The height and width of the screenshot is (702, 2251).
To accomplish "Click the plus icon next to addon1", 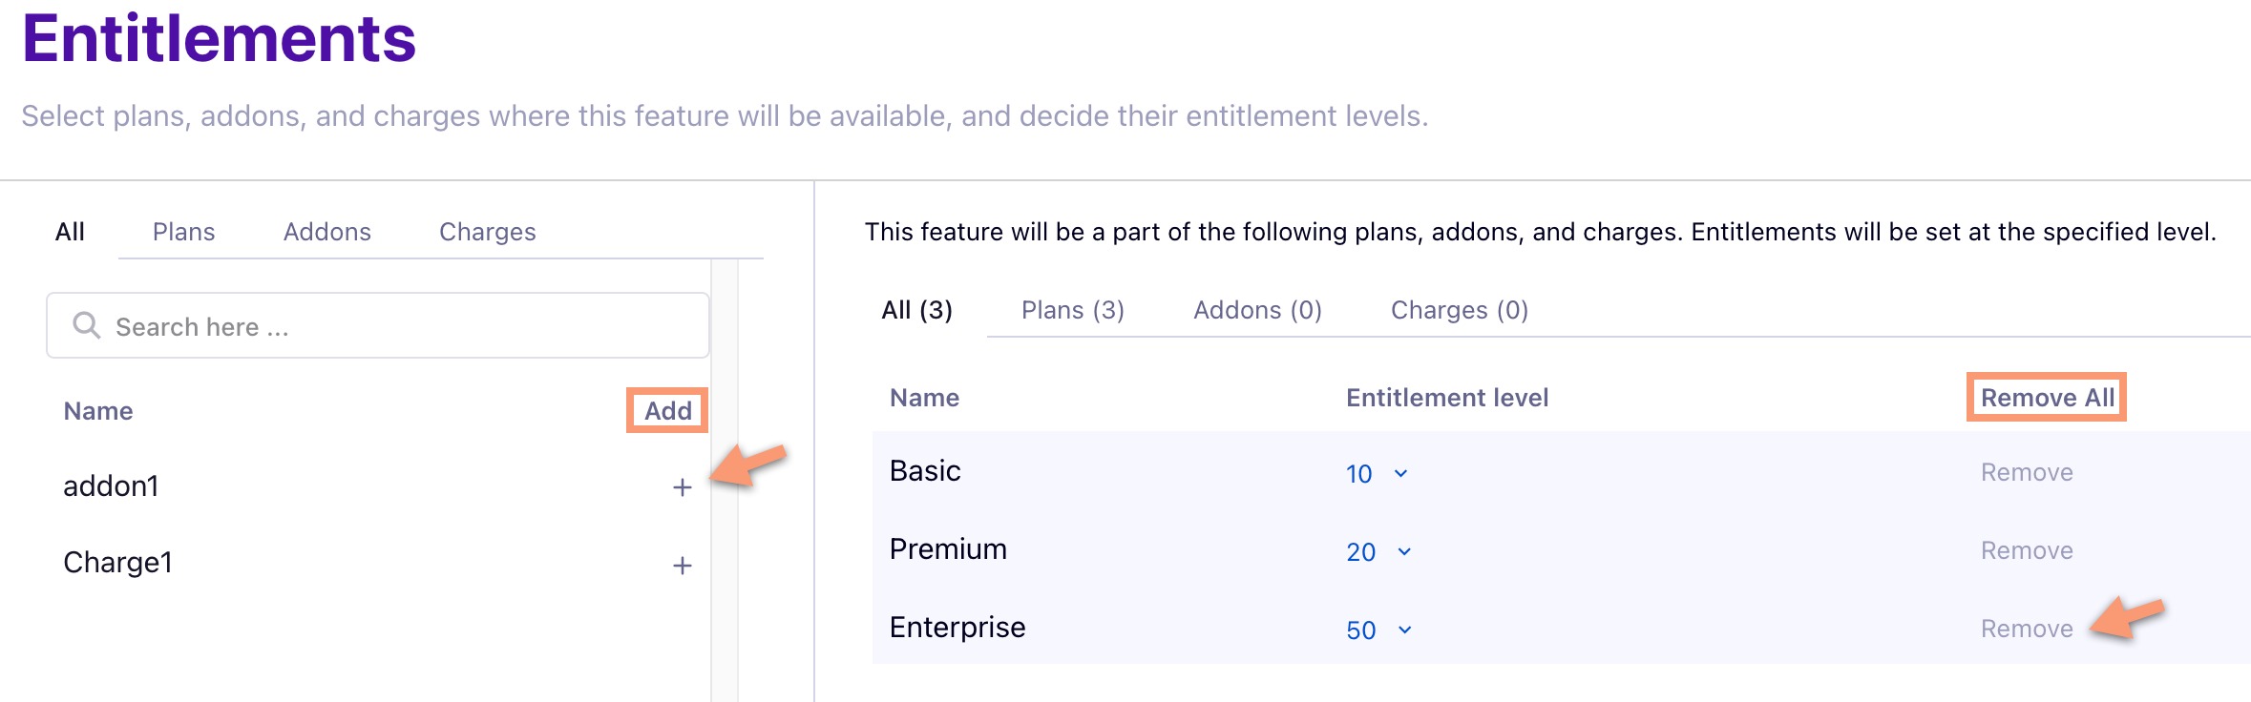I will (682, 487).
